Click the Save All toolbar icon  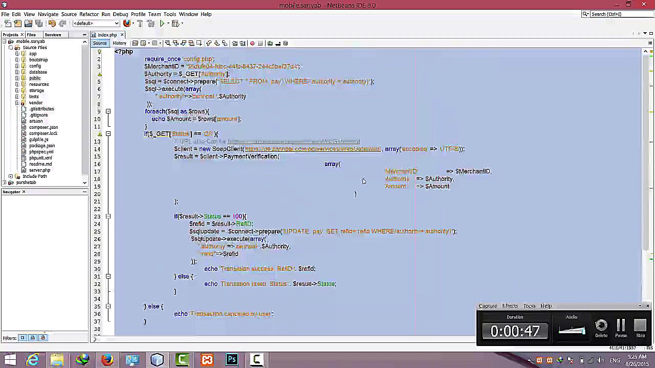pyautogui.click(x=39, y=24)
